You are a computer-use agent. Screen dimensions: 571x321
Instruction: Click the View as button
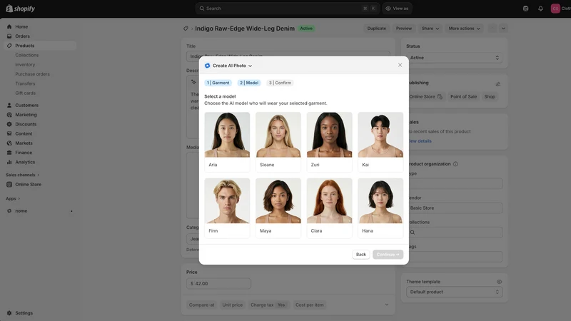pyautogui.click(x=397, y=9)
